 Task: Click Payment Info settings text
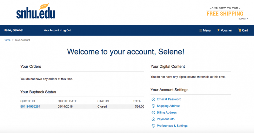coord(166,119)
